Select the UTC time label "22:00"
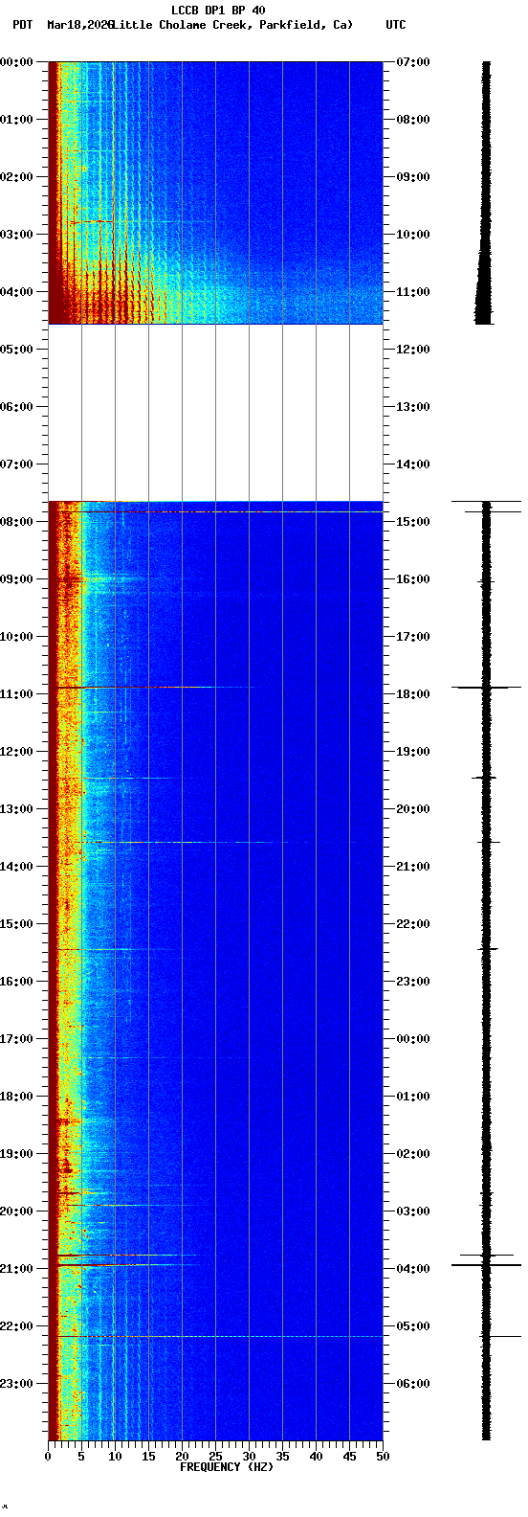The width and height of the screenshot is (528, 1517). (413, 924)
